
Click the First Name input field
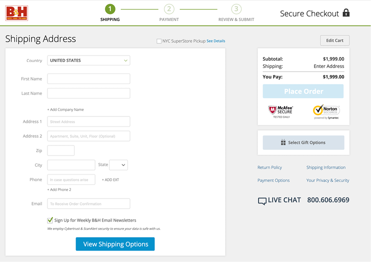point(88,79)
